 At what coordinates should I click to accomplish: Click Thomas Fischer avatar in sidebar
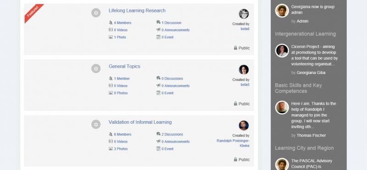pyautogui.click(x=282, y=107)
